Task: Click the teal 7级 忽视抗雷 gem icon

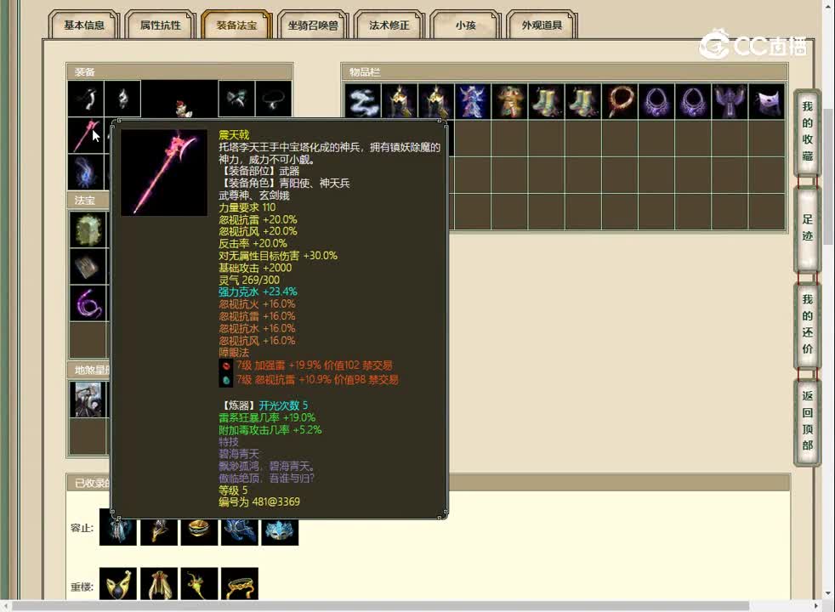Action: pos(226,380)
